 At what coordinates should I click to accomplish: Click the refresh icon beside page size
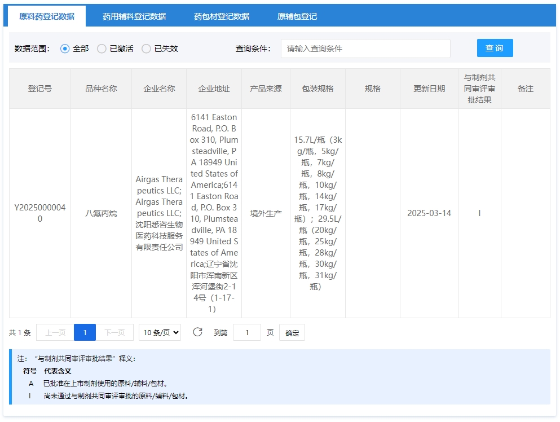click(197, 332)
